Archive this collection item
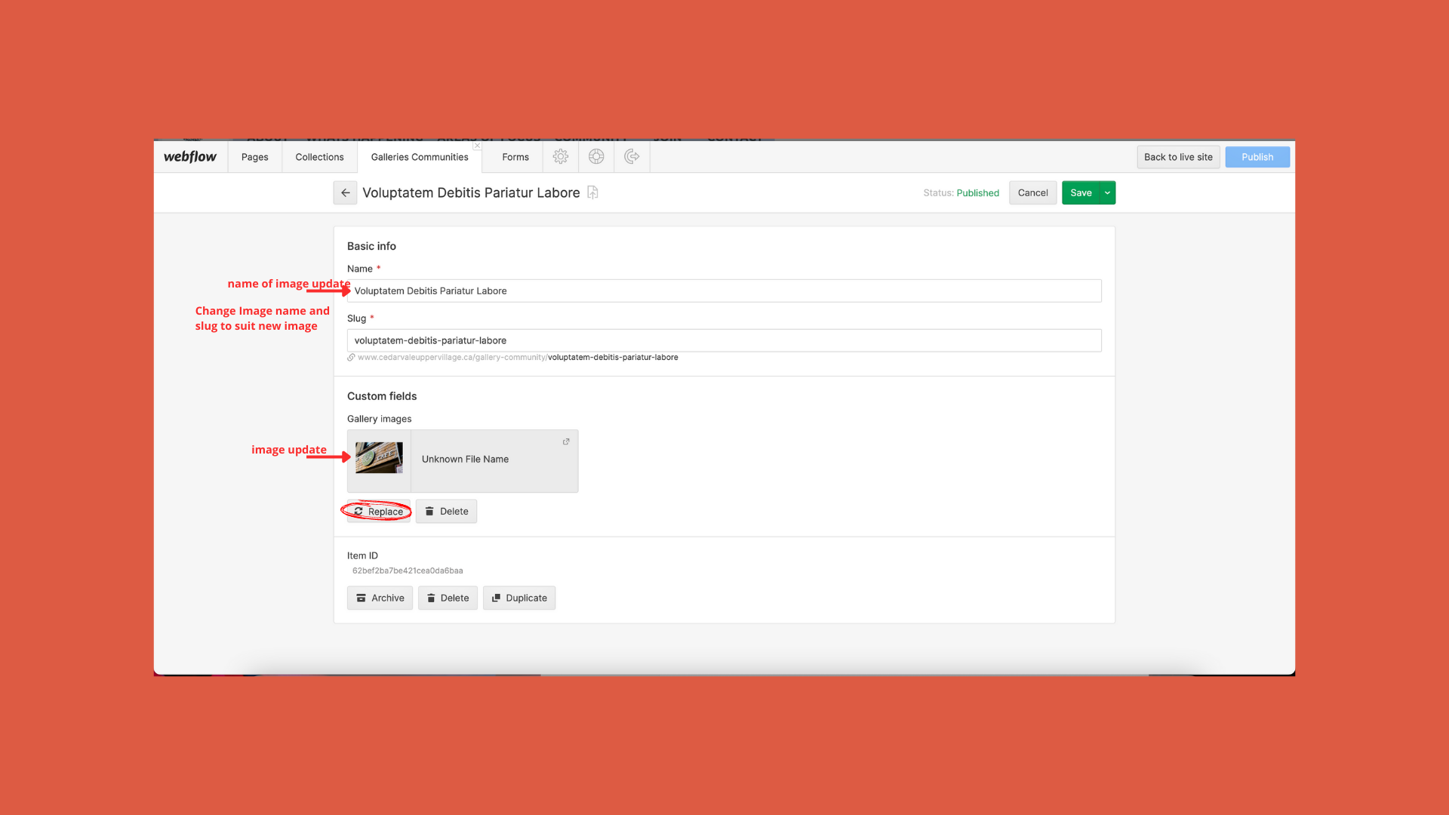 (x=380, y=598)
